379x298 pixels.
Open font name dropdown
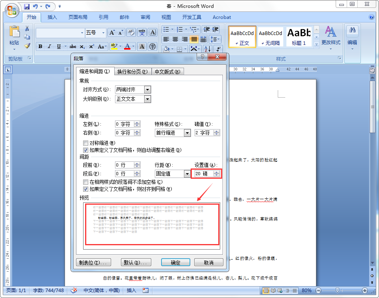(x=82, y=33)
